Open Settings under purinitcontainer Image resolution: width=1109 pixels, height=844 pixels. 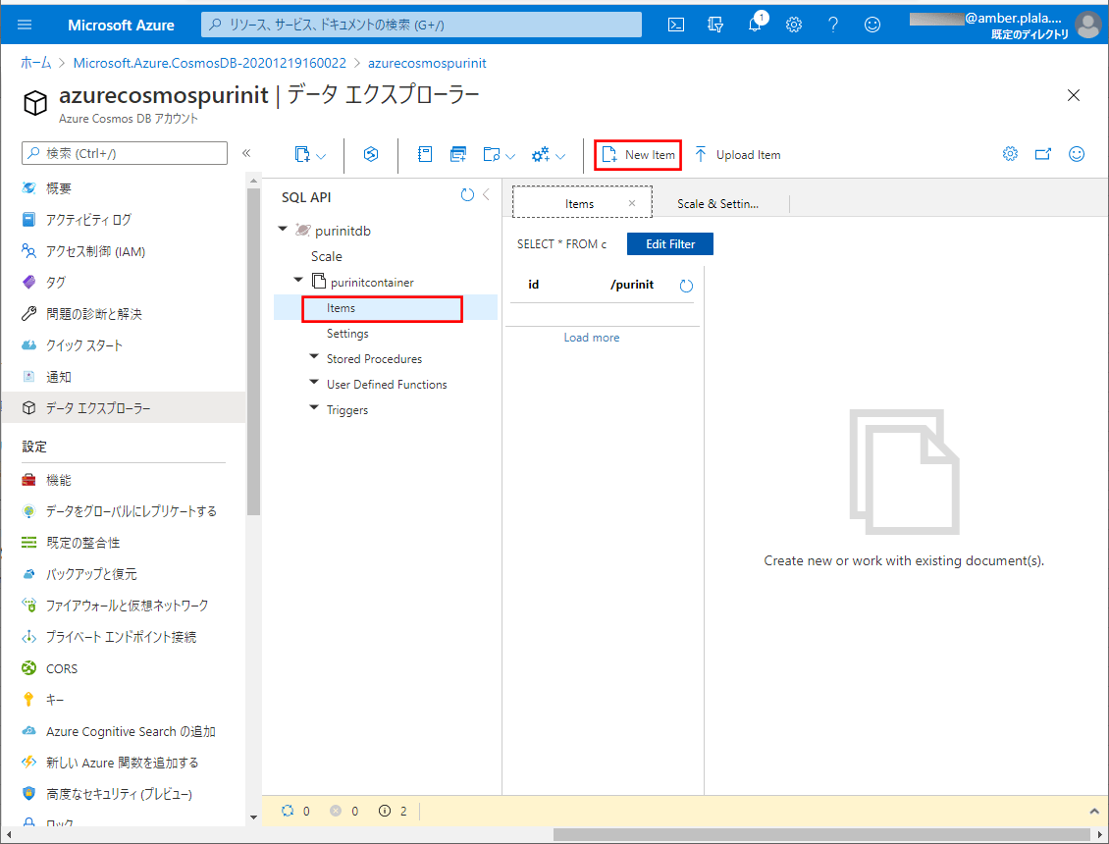347,334
